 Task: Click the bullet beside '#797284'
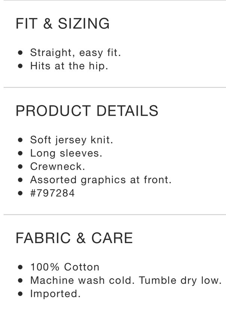(20, 193)
